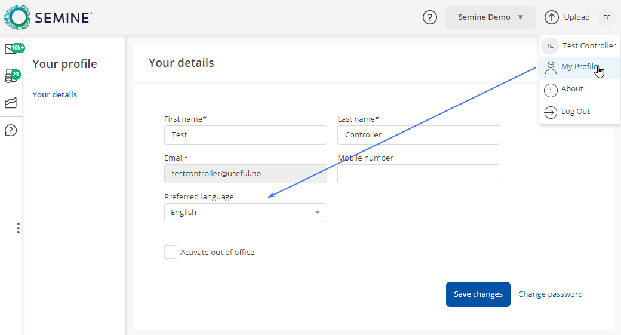
Task: Select My Profile from user menu
Action: pyautogui.click(x=578, y=67)
